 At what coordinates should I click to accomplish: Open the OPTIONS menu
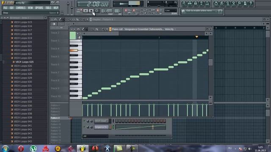(x=39, y=8)
